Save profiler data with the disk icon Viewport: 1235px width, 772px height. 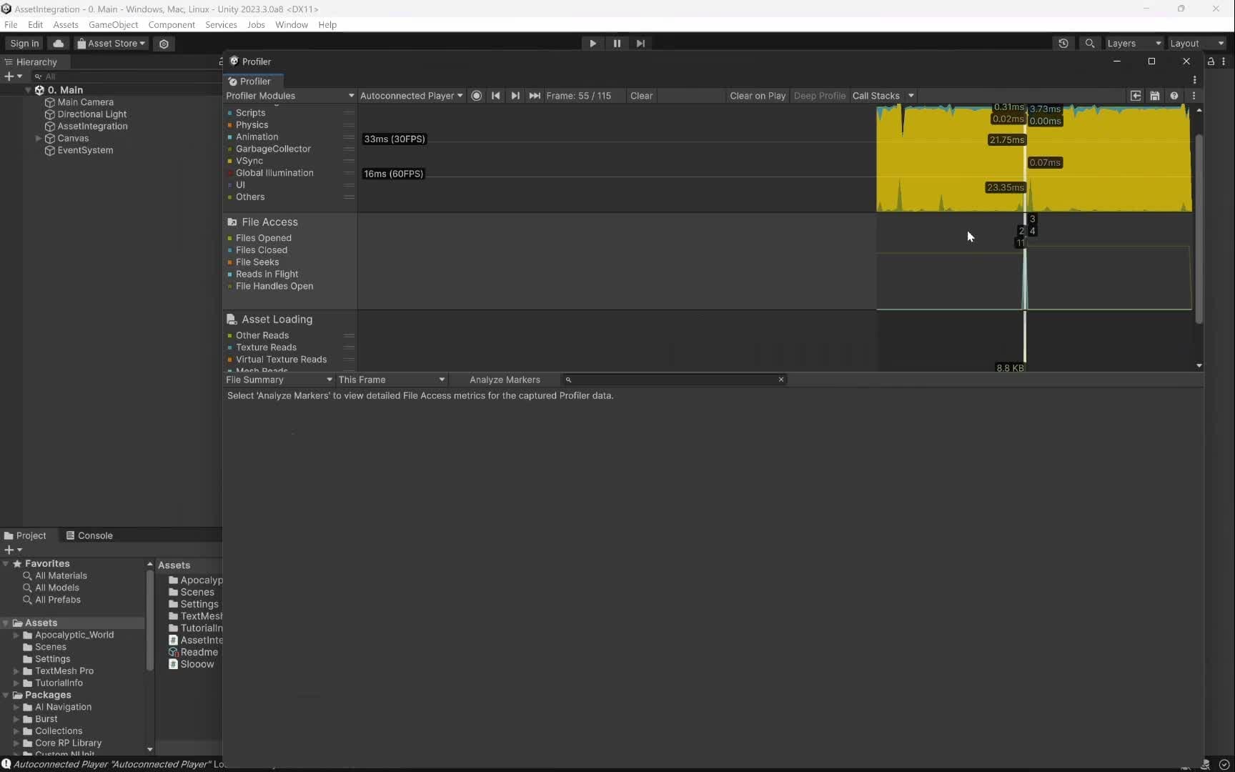1155,96
